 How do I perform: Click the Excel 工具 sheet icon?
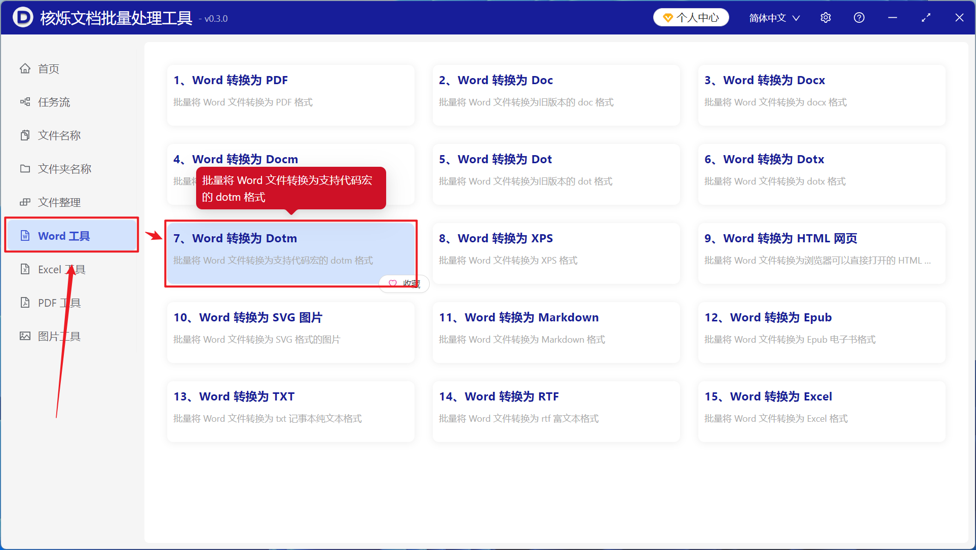point(25,269)
